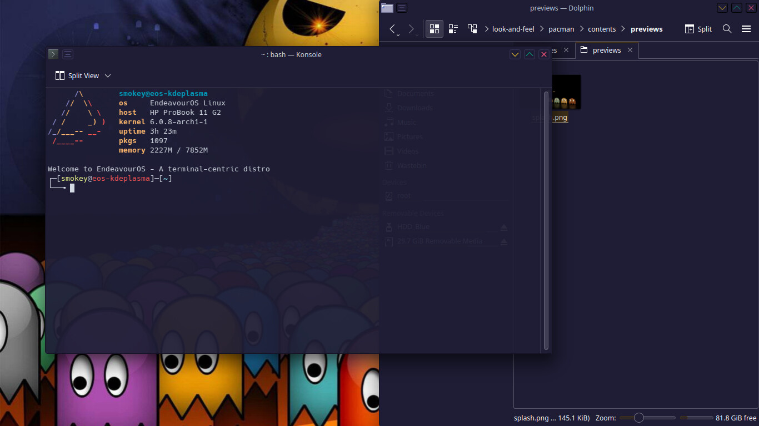
Task: Click the 81.8 GiB free space bar
Action: point(696,418)
